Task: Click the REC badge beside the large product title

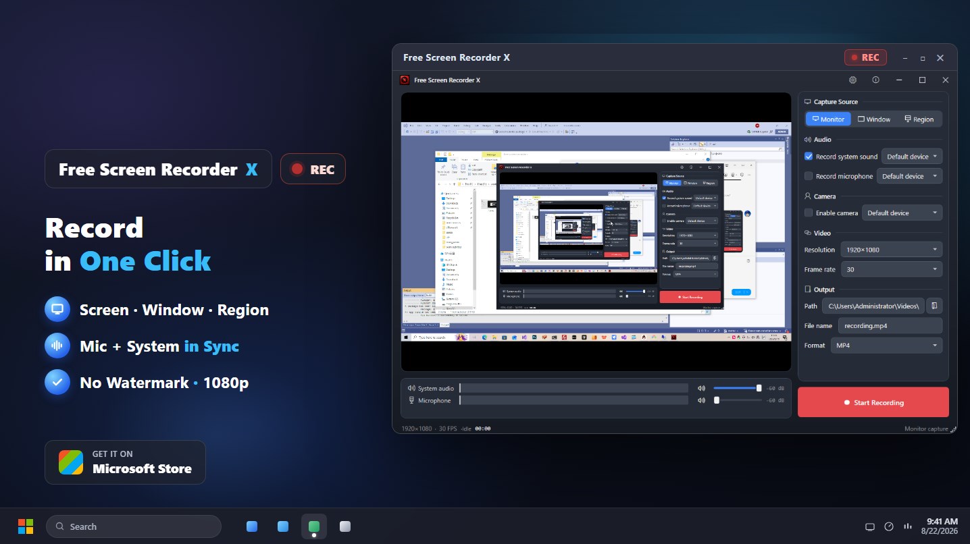Action: [x=313, y=169]
